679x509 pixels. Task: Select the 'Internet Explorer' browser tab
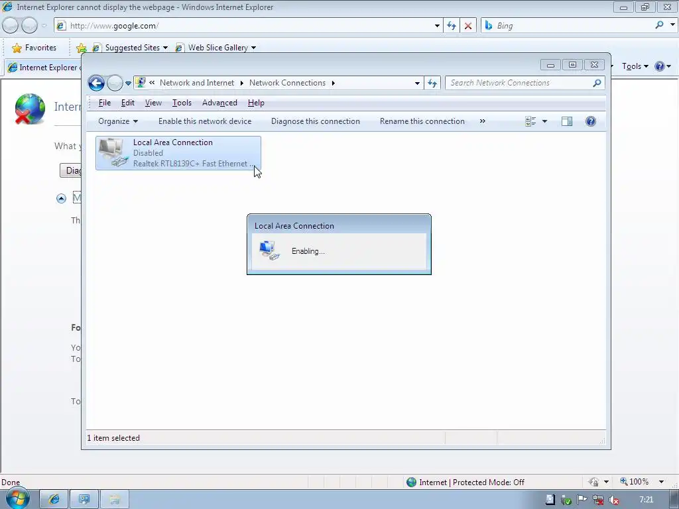pyautogui.click(x=43, y=68)
